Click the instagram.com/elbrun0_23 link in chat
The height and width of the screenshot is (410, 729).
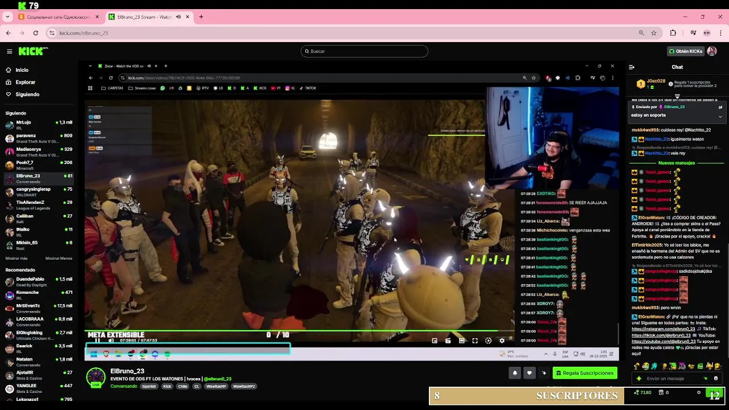[664, 329]
